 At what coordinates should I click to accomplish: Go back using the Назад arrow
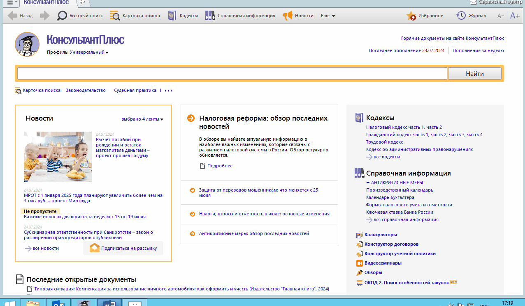[20, 16]
